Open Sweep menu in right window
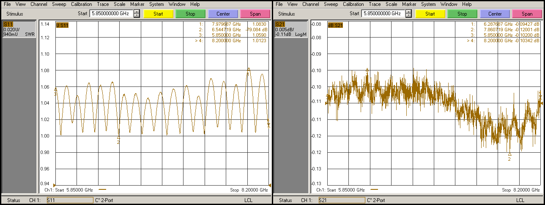Image resolution: width=545 pixels, height=205 pixels. tap(331, 4)
